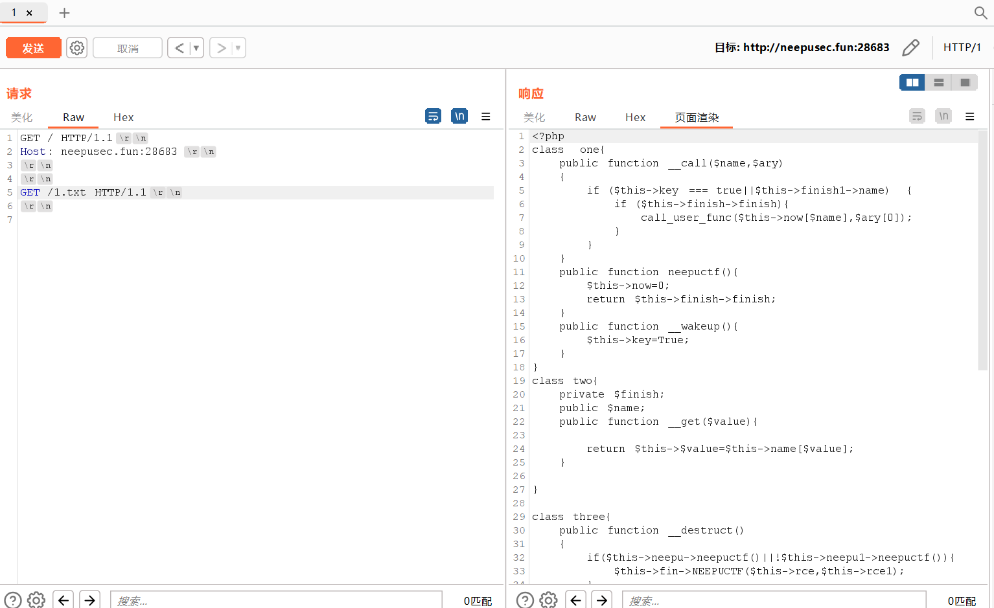
Task: Select the single-pane layout view
Action: point(964,82)
